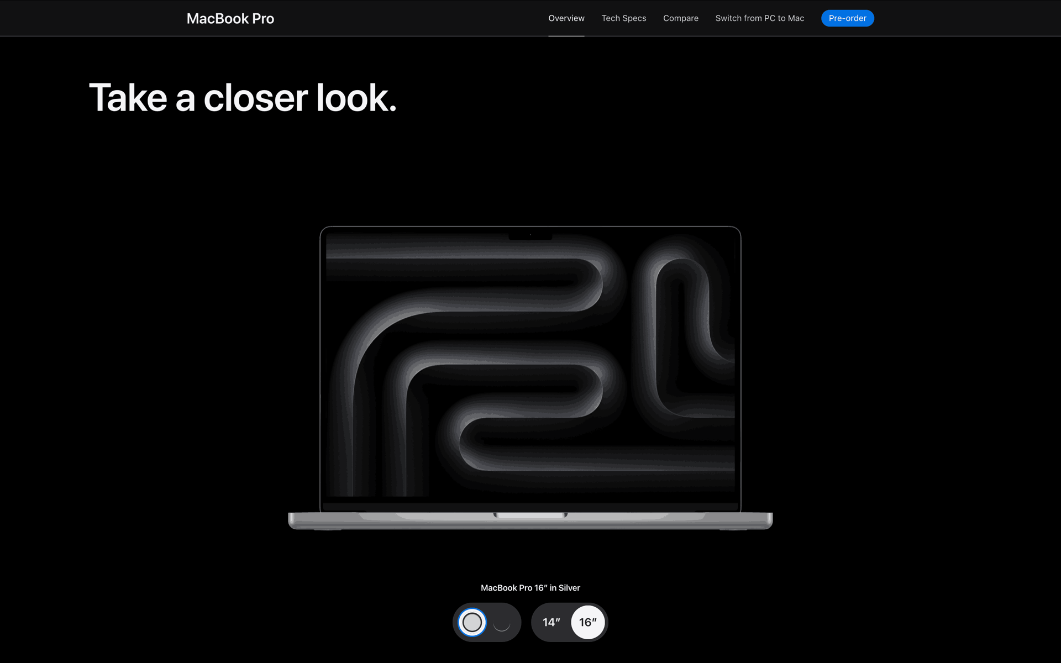Select the 16″ size option
This screenshot has height=663, width=1061.
588,623
